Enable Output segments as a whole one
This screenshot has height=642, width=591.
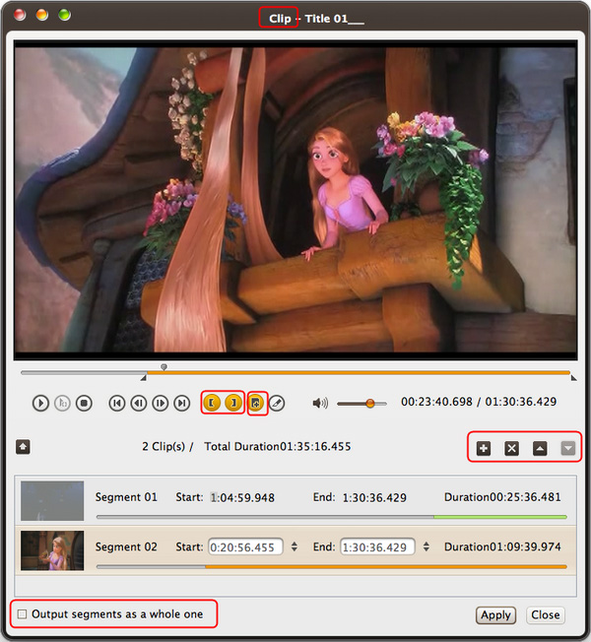(x=22, y=614)
